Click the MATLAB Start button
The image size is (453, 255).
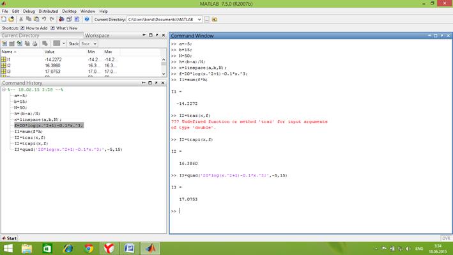pos(9,238)
